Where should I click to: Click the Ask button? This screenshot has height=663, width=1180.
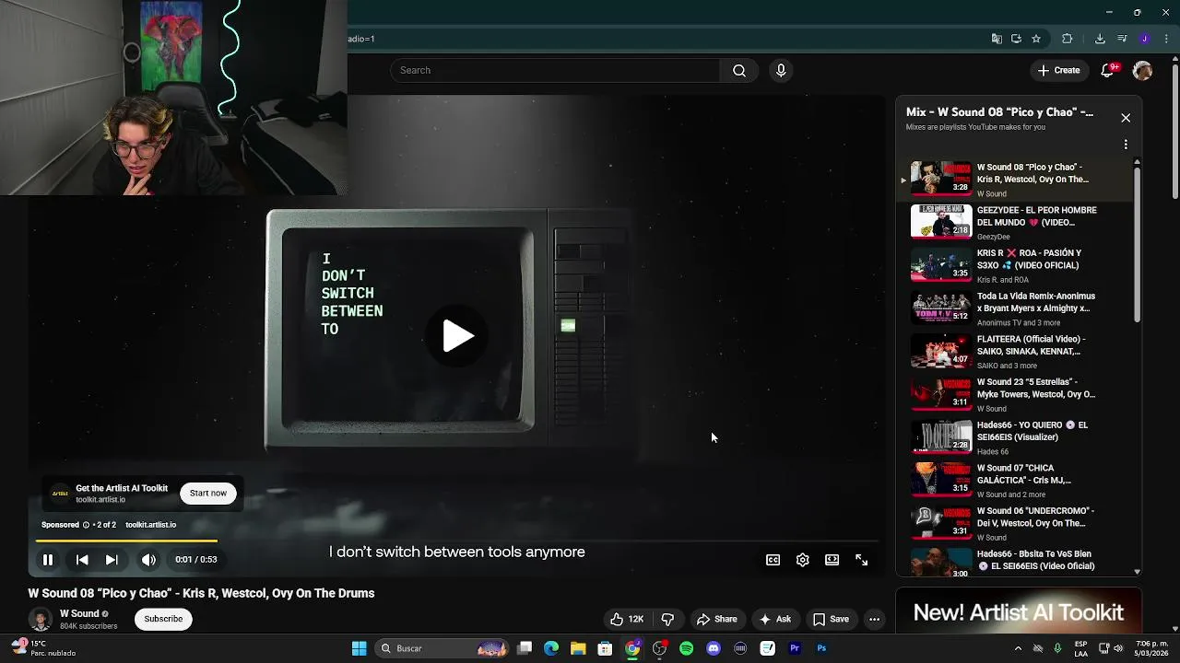774,619
